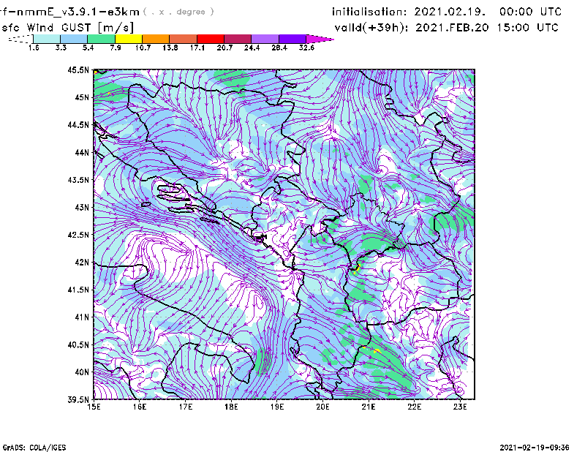
Task: Click the 16E longitude label
Action: click(x=140, y=407)
